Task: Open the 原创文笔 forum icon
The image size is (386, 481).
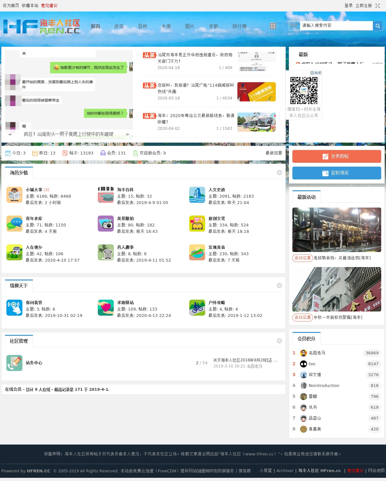Action: 197,224
